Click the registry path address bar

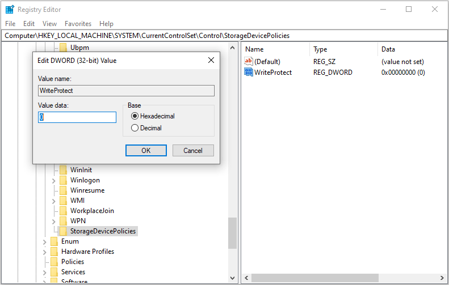[224, 36]
